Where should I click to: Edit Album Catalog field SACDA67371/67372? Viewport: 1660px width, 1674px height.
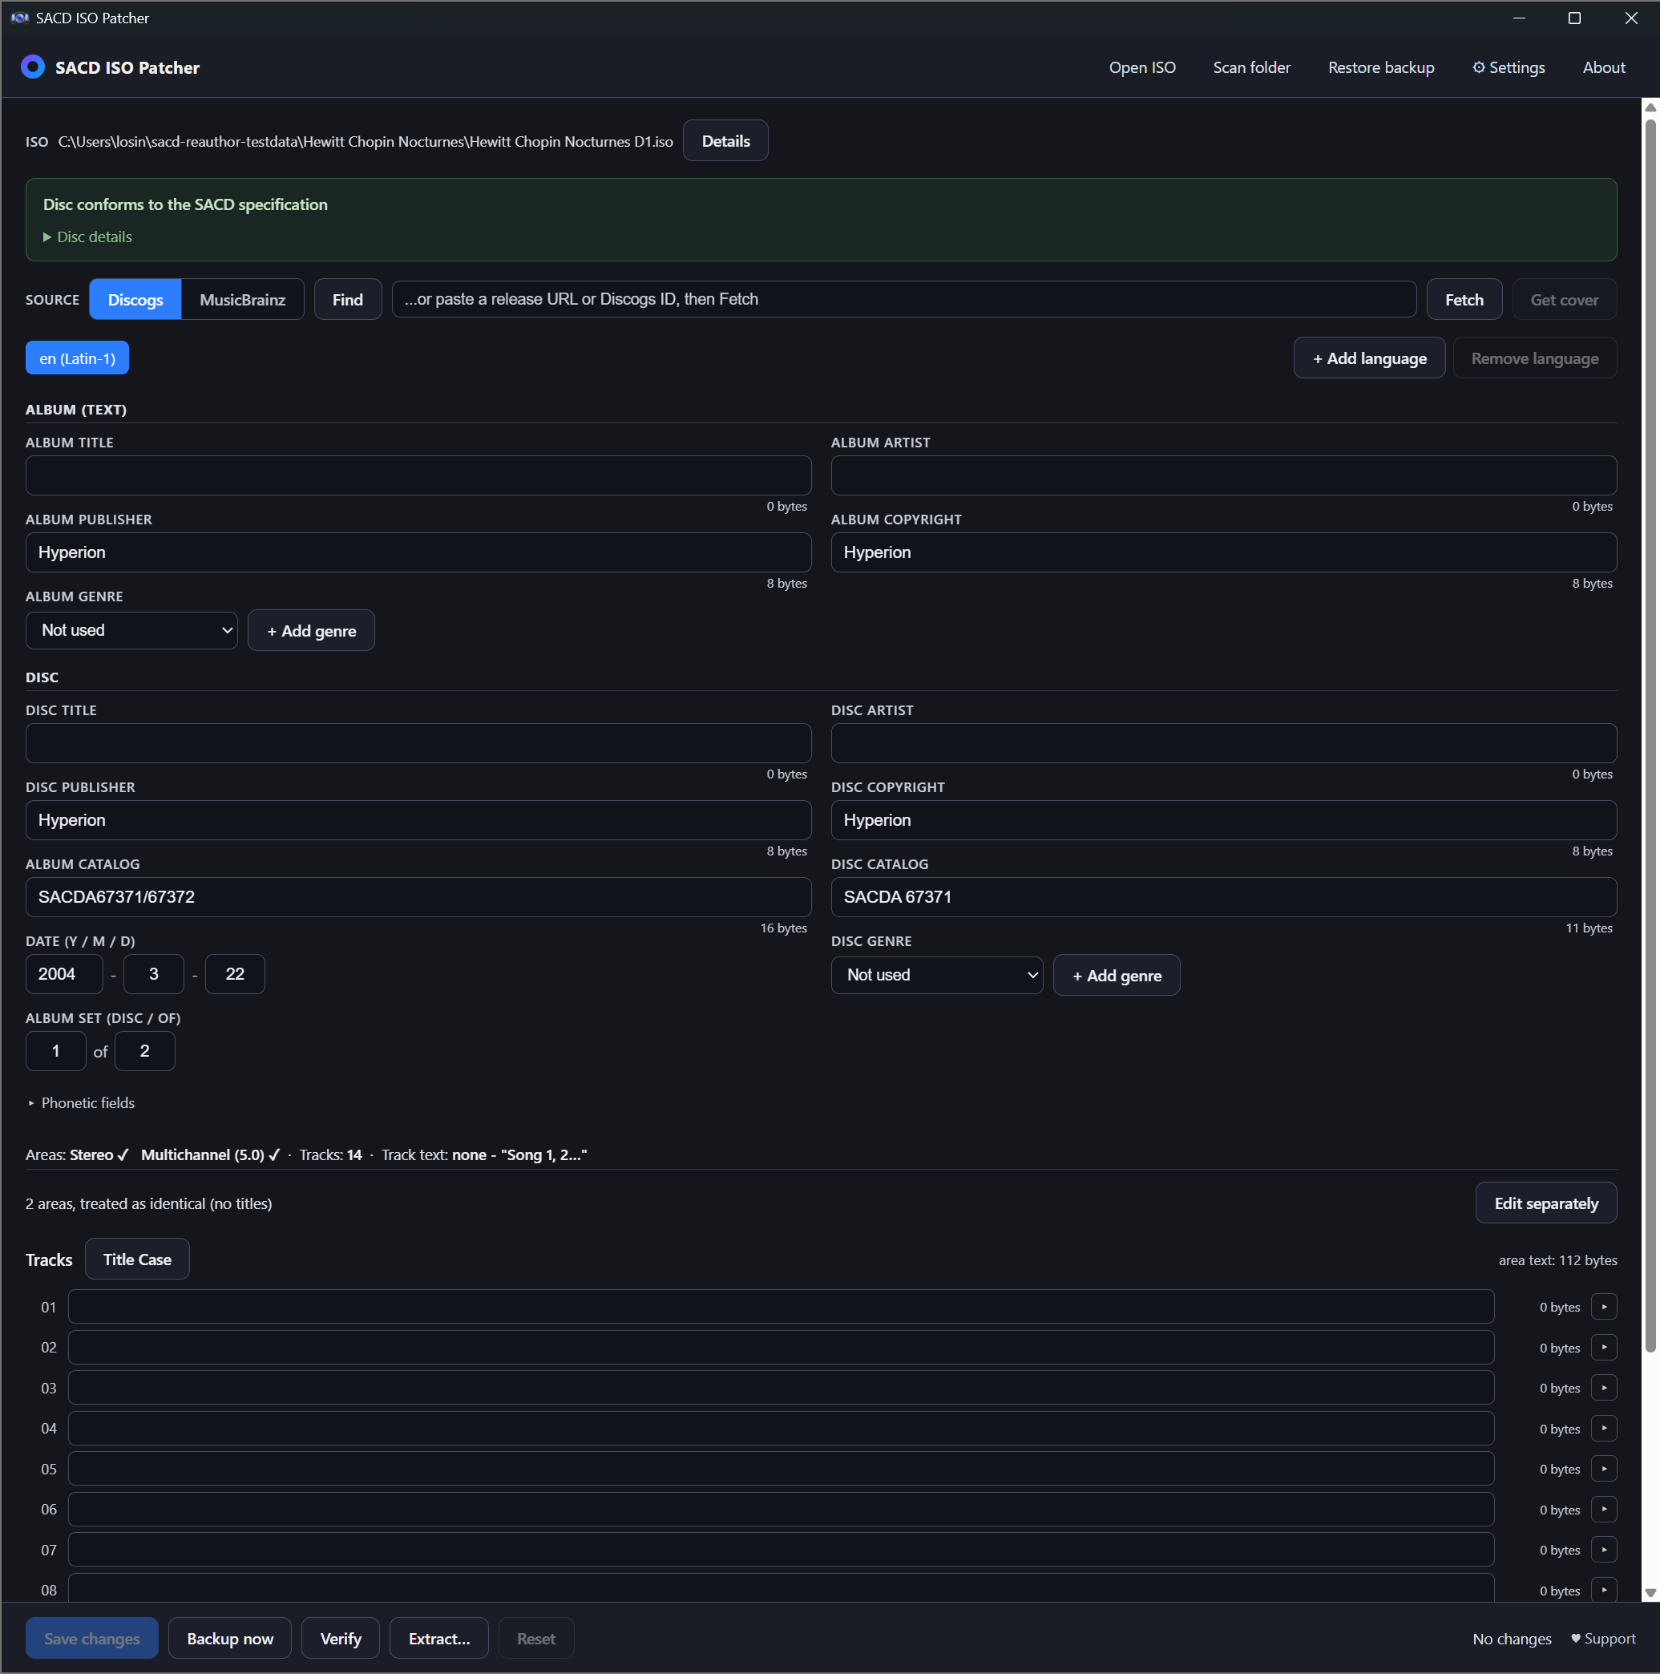(418, 897)
